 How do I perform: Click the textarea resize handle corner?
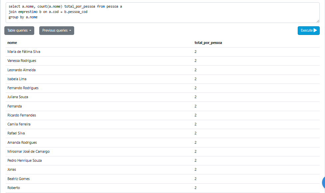pyautogui.click(x=318, y=21)
